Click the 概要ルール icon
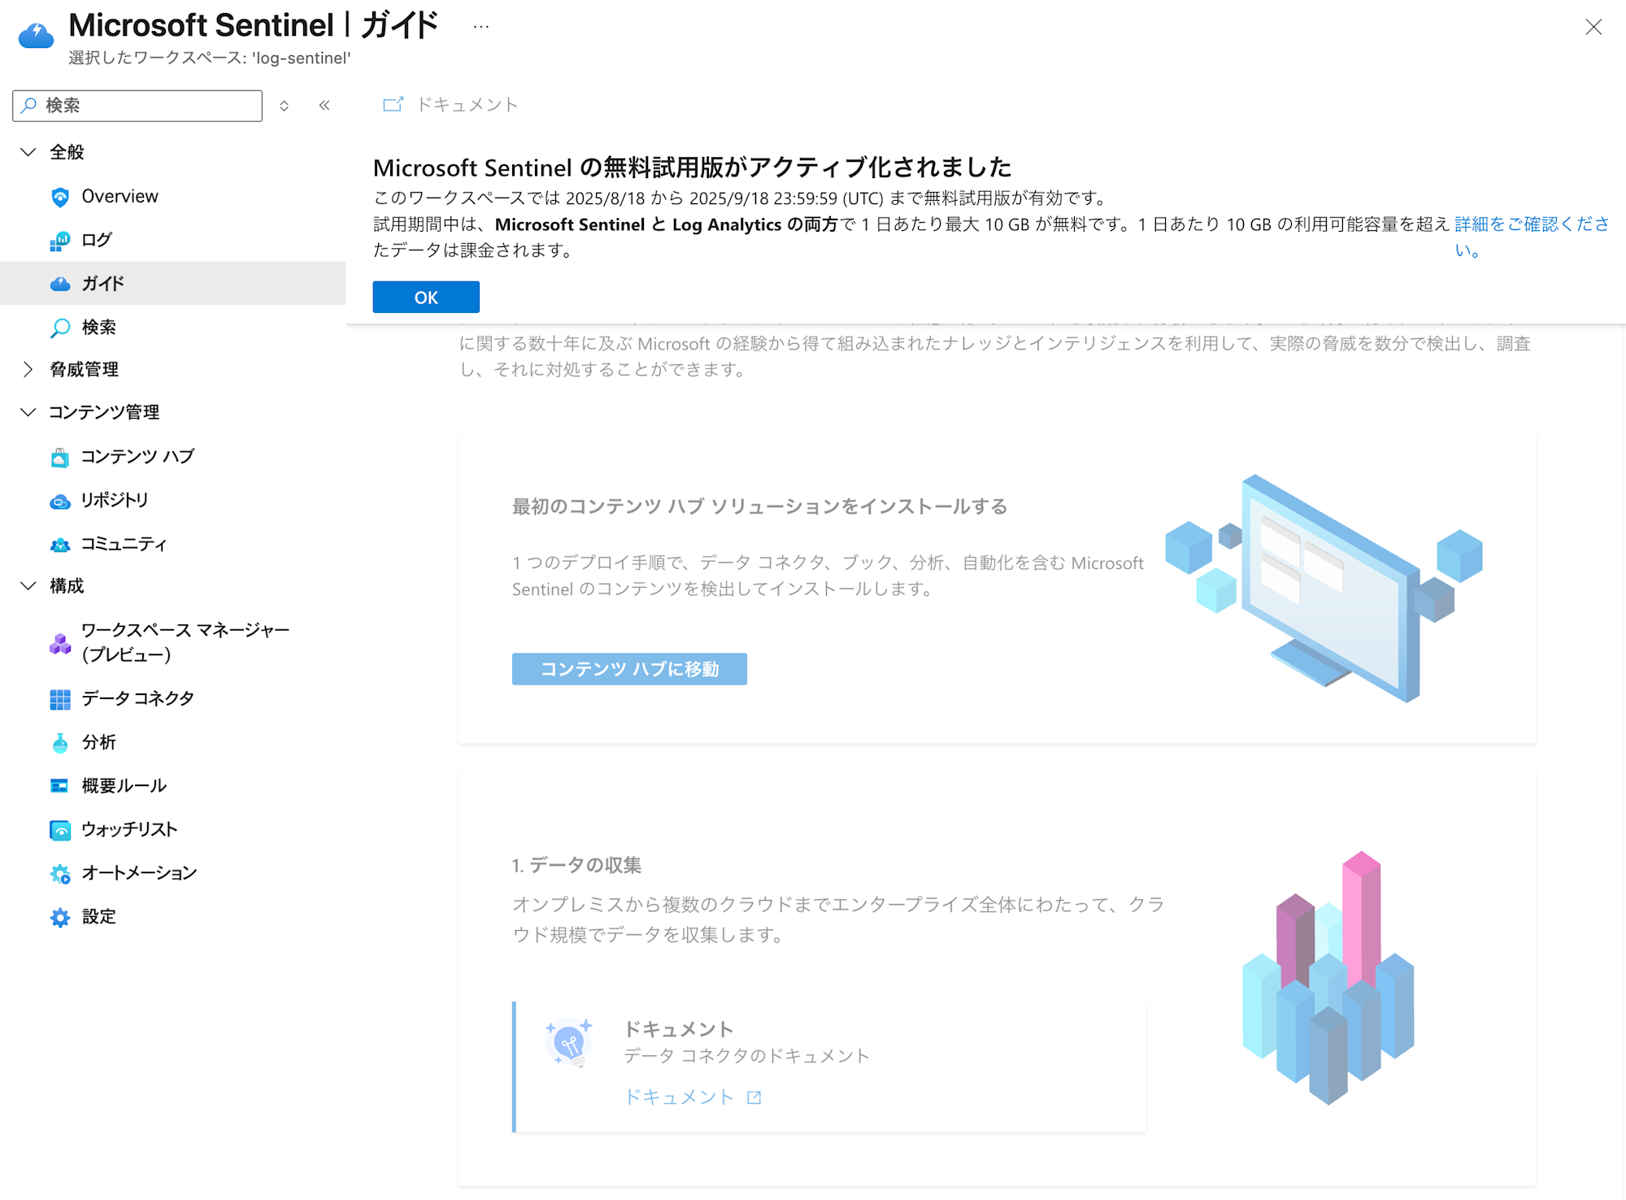The image size is (1626, 1200). click(60, 786)
